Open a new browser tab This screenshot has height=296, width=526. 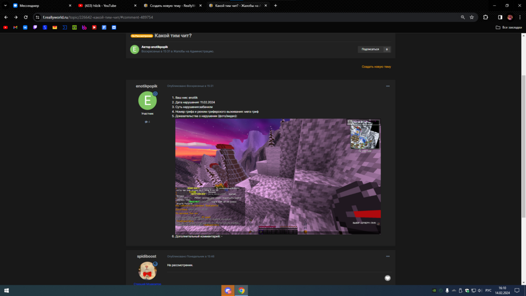coord(276,5)
